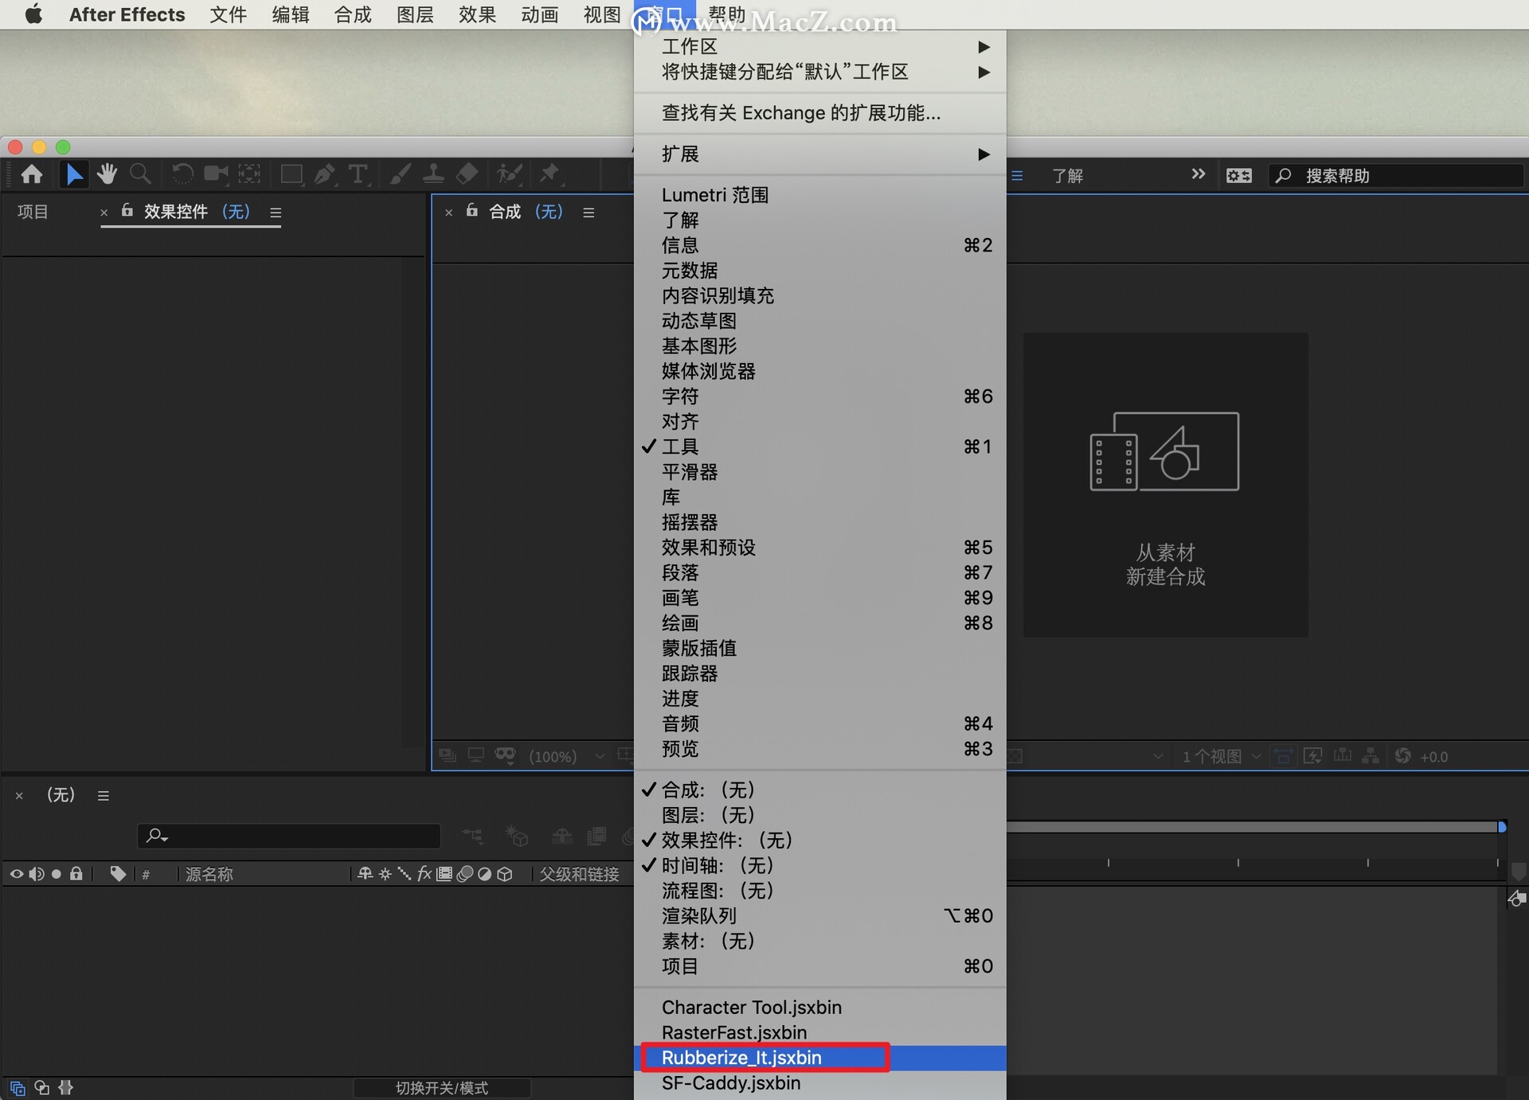Open the magnification (100%) dropdown

pyautogui.click(x=566, y=756)
